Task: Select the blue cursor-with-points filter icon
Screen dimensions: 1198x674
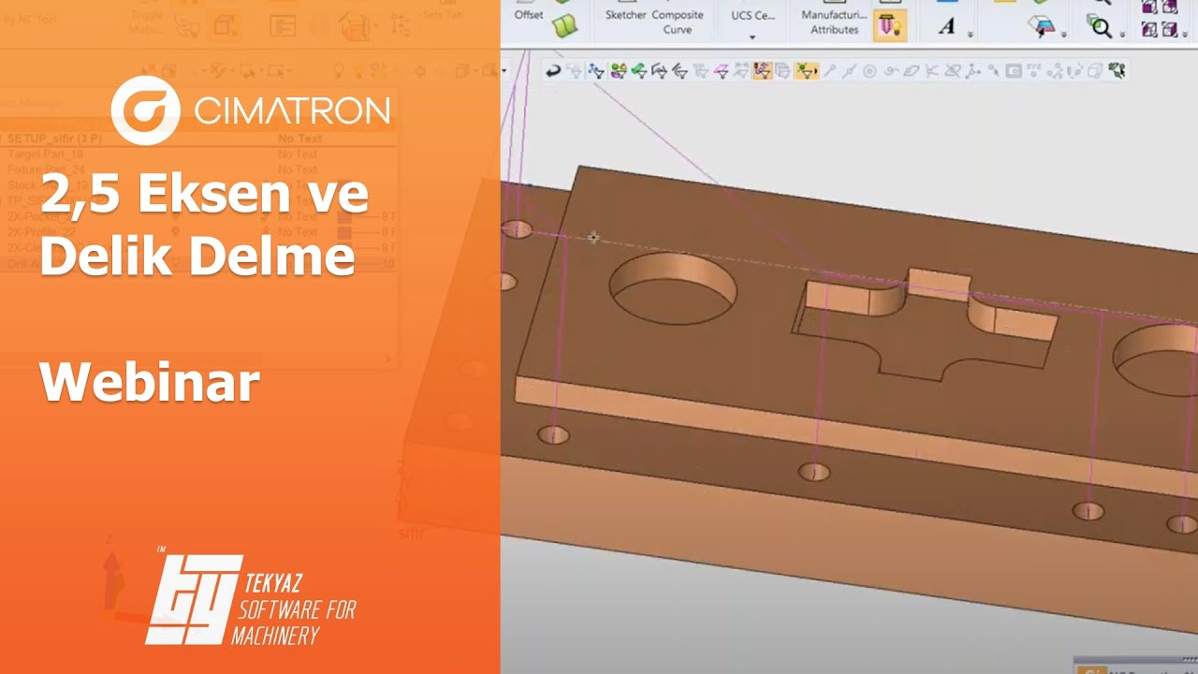Action: click(x=596, y=70)
